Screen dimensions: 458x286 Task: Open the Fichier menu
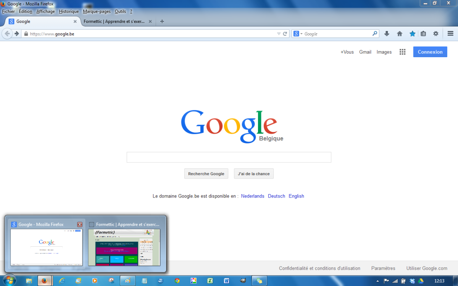8,11
